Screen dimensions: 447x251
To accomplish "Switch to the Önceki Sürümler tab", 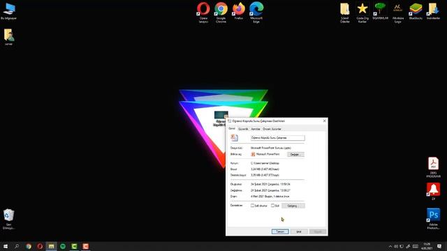I will click(272, 129).
